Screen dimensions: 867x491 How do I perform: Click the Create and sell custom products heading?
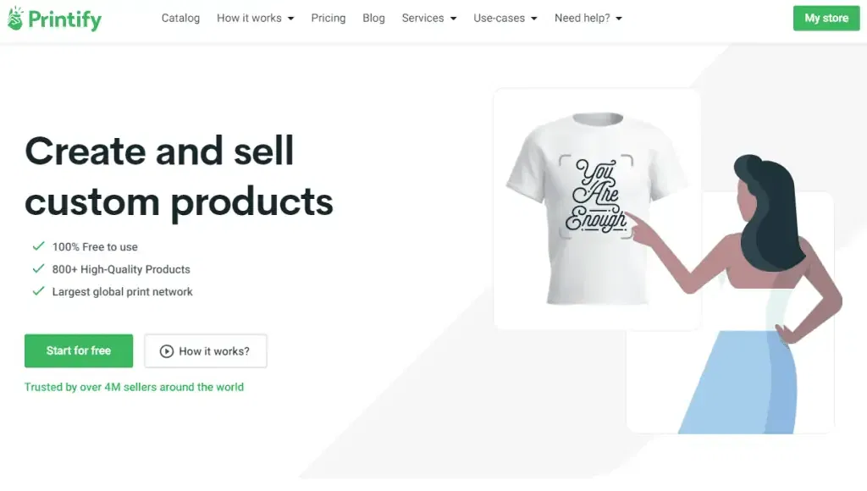[x=179, y=176]
